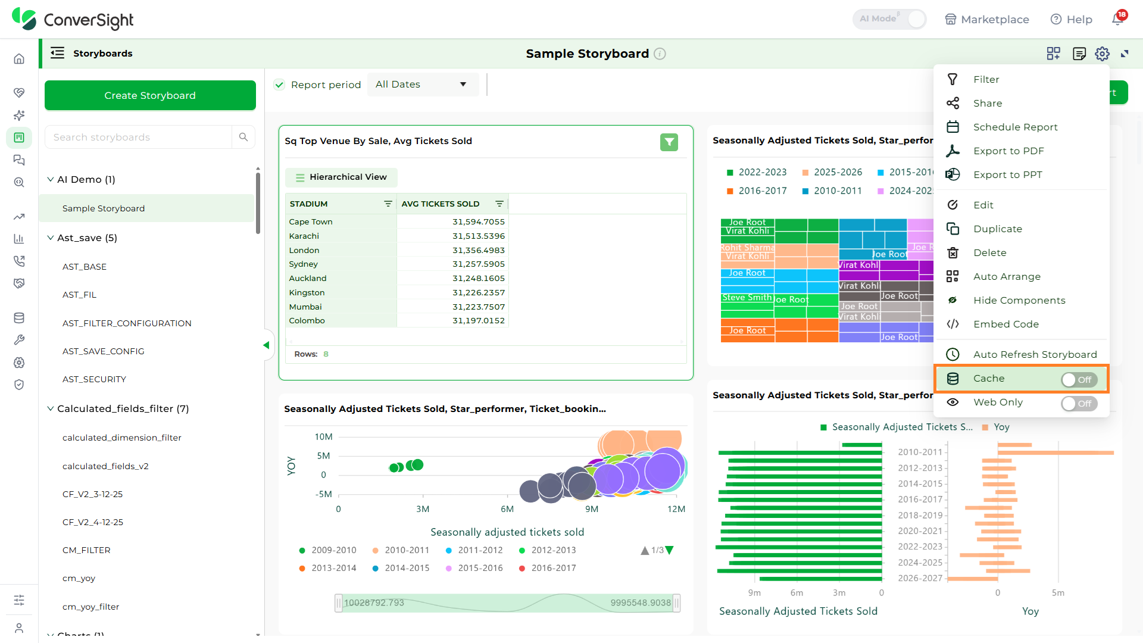
Task: Collapse the Calculated_fields_filter (7) folder
Action: 51,408
